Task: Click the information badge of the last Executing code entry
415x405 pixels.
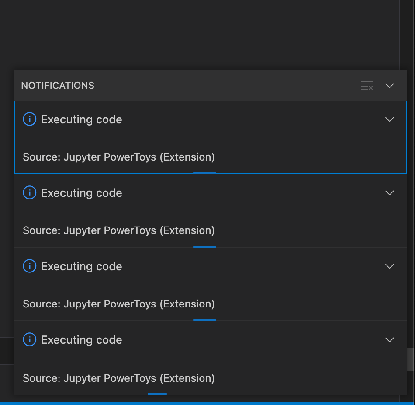Action: click(x=29, y=339)
